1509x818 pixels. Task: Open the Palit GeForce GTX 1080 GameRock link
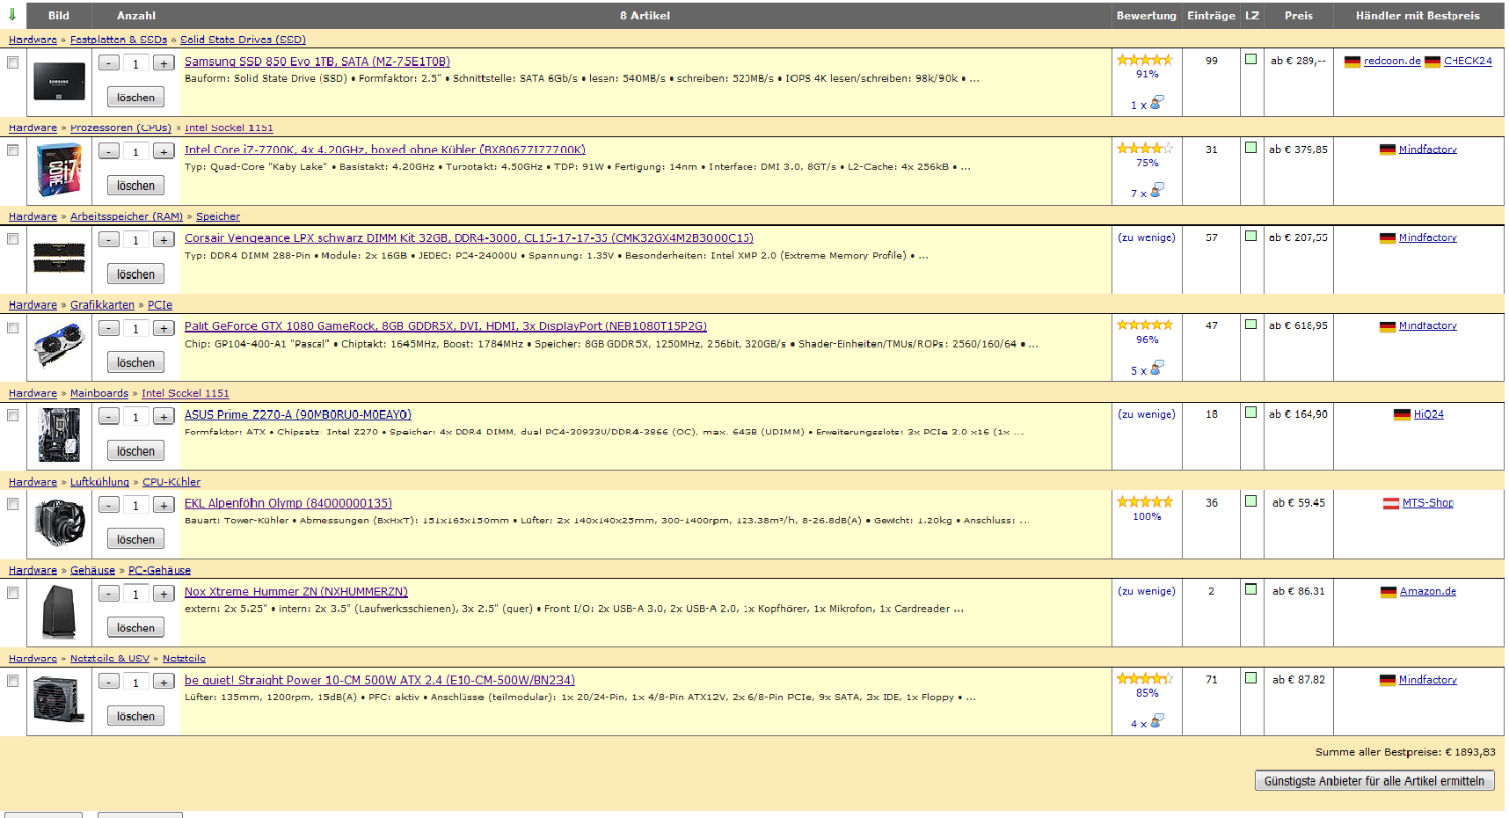[x=446, y=326]
